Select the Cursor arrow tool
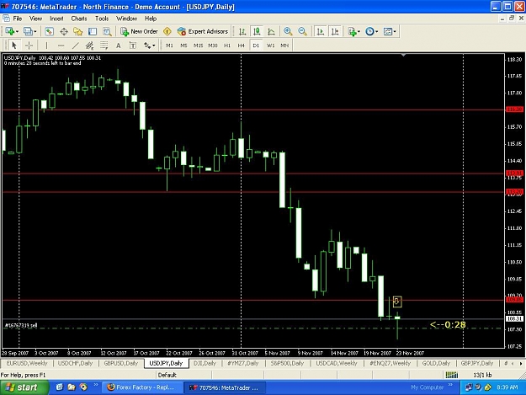This screenshot has height=395, width=526. coord(14,45)
